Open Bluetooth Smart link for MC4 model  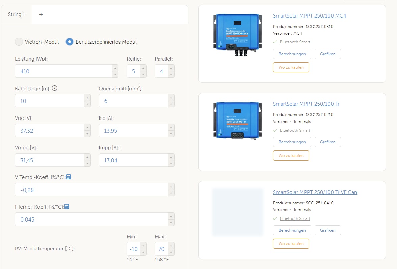(x=295, y=42)
